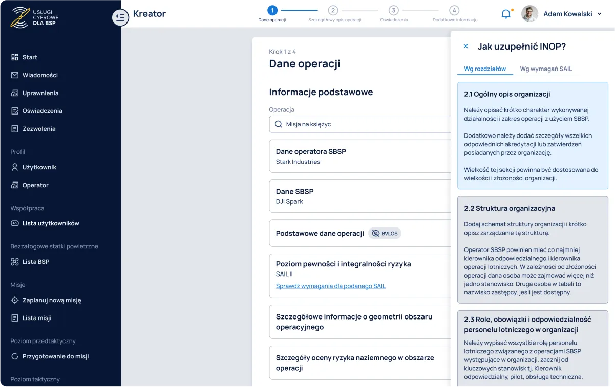Collapse the sidebar with the menu toggle icon
This screenshot has width=615, height=387.
coord(120,17)
